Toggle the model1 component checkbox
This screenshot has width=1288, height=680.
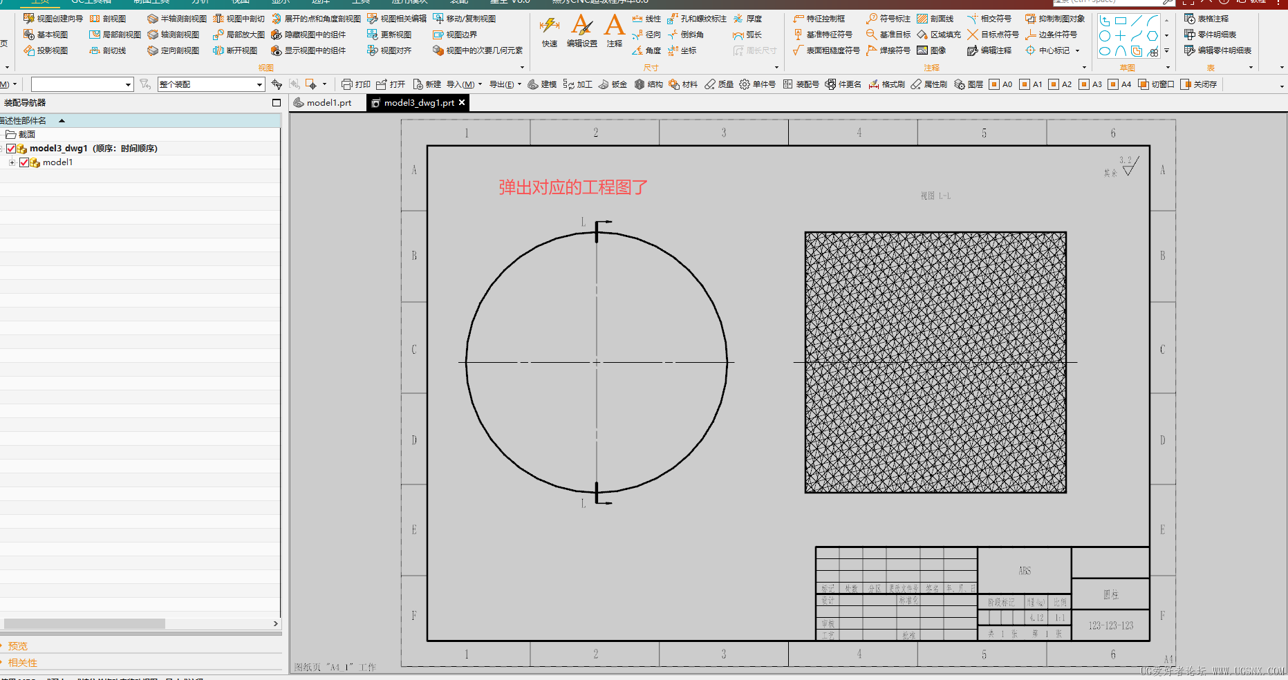coord(24,162)
